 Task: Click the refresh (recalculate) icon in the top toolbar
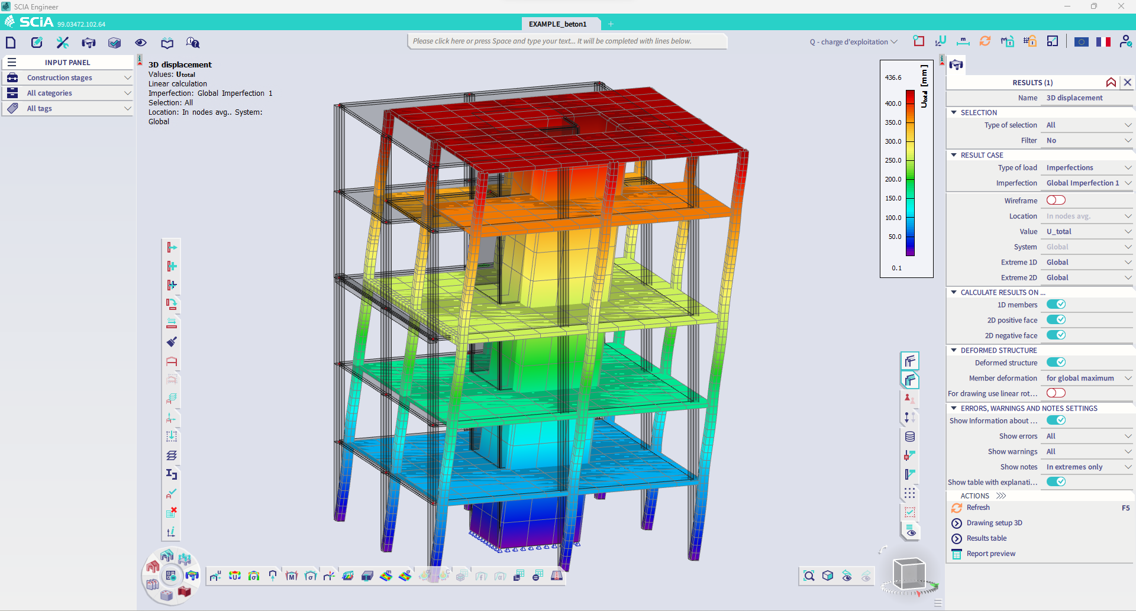pos(985,41)
